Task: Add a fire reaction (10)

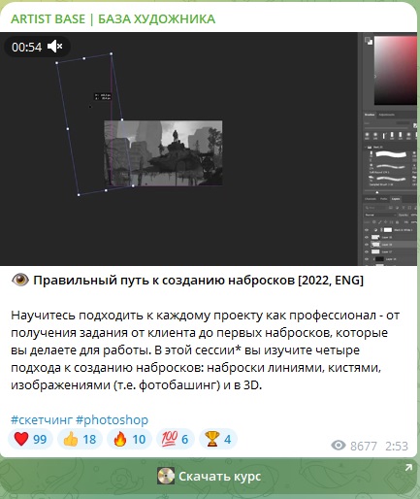Action: tap(129, 439)
